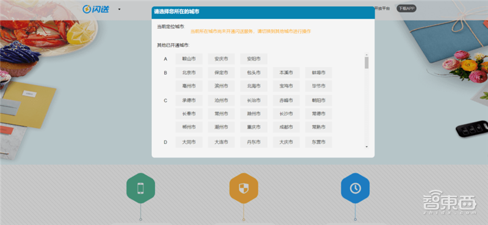Select city 郴州市
The image size is (488, 225).
tap(189, 127)
